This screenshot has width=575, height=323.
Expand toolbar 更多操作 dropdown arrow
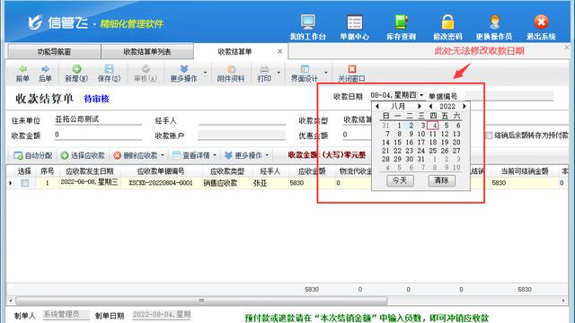(205, 73)
